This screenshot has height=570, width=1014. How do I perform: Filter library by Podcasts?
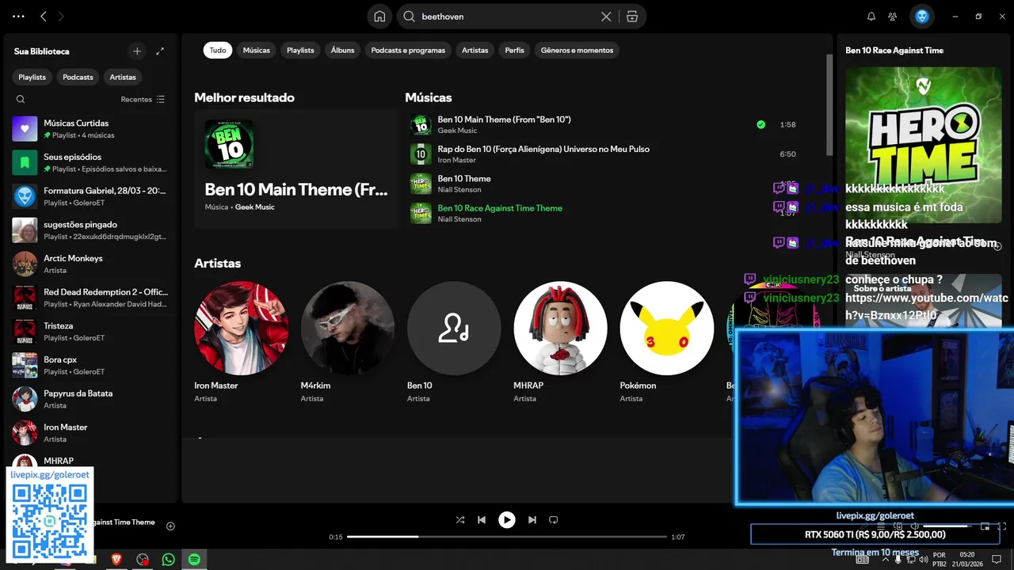[x=78, y=77]
